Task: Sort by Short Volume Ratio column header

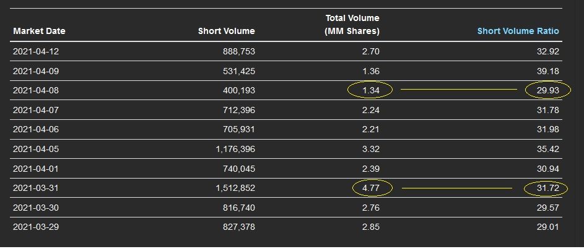Action: tap(518, 31)
